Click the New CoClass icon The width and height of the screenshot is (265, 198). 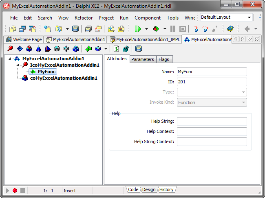pyautogui.click(x=29, y=49)
